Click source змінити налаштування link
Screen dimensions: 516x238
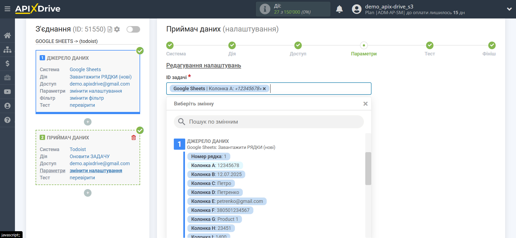coord(96,91)
